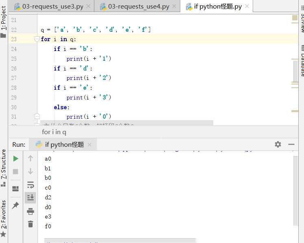Select the if python怪题.py editor tab
This screenshot has height=243, width=304.
point(218,7)
